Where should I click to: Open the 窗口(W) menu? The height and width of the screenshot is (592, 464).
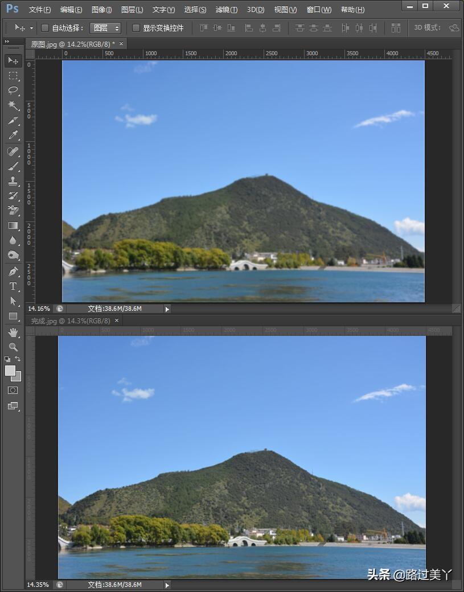[x=319, y=10]
